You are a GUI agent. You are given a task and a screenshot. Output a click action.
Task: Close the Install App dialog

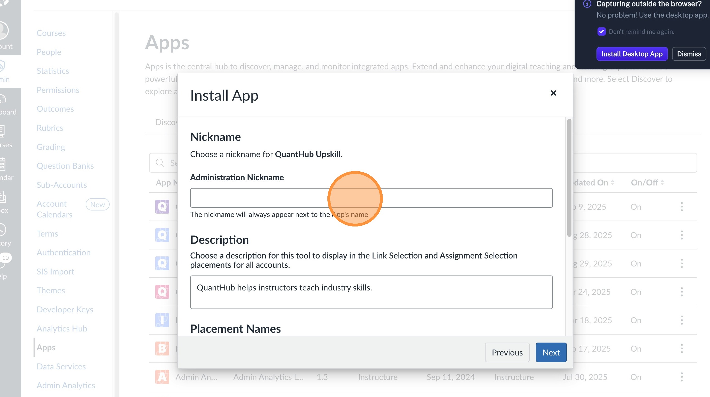pos(553,93)
